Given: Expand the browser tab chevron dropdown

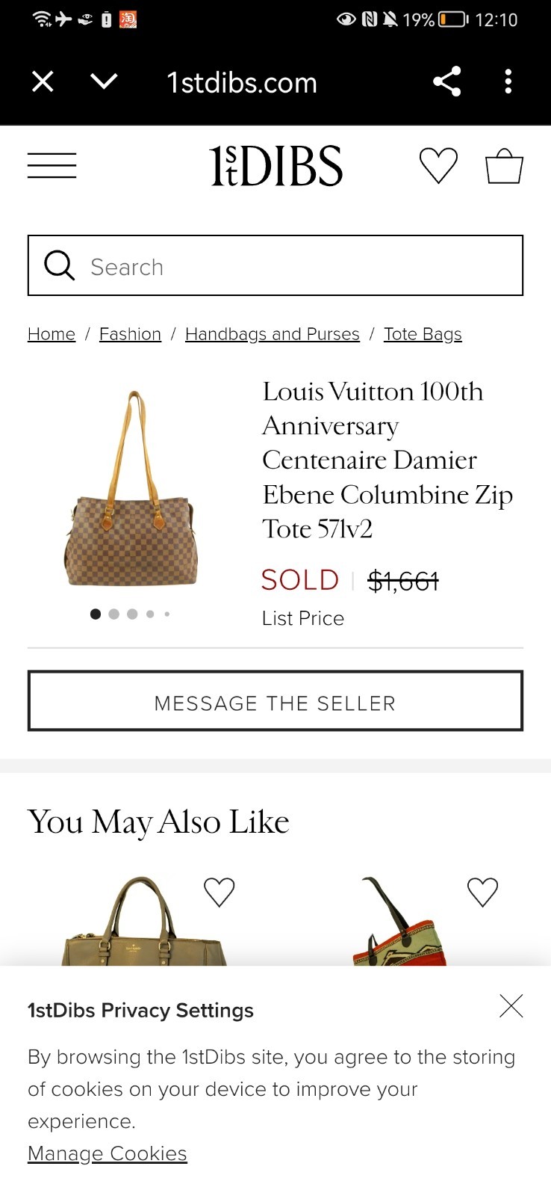Looking at the screenshot, I should [104, 81].
